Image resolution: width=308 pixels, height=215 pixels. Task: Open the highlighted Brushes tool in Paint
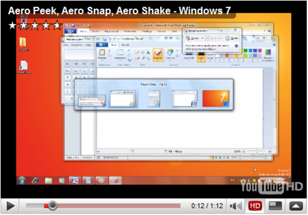[x=158, y=55]
